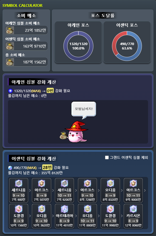Select the 아르테리아 8 → 9 symbol card
The width and height of the screenshot is (156, 236).
pos(64,216)
